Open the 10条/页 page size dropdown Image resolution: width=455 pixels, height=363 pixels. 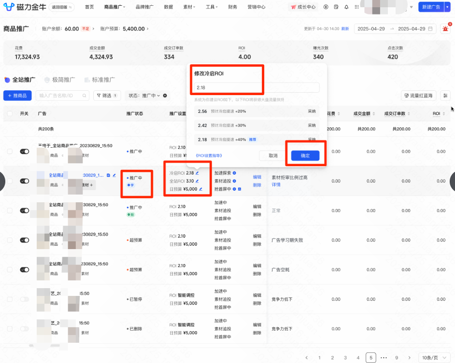point(434,358)
